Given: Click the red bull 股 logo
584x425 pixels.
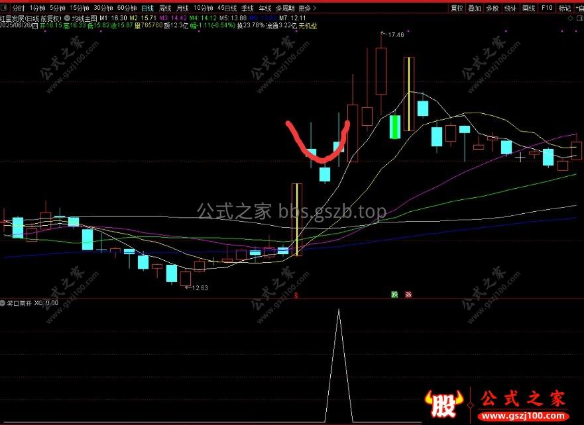Looking at the screenshot, I should [445, 401].
